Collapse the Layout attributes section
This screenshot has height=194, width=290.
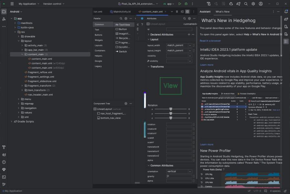click(149, 39)
